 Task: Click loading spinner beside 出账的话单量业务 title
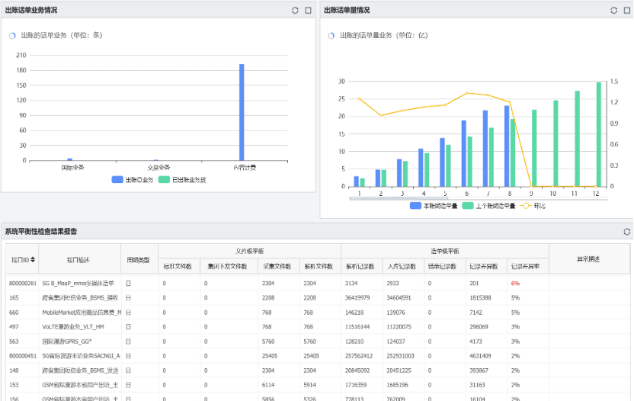331,36
